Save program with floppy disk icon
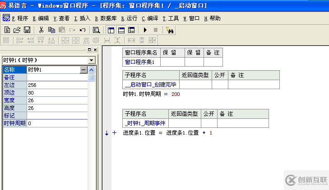Screen dimensions: 329x190 [x=27, y=30]
